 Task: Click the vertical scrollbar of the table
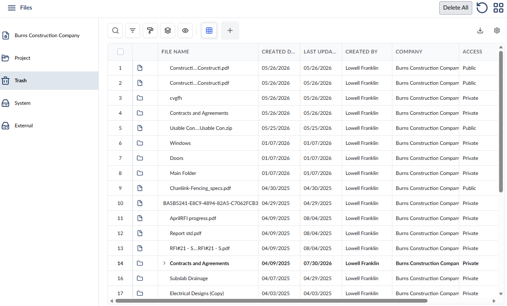click(501, 121)
